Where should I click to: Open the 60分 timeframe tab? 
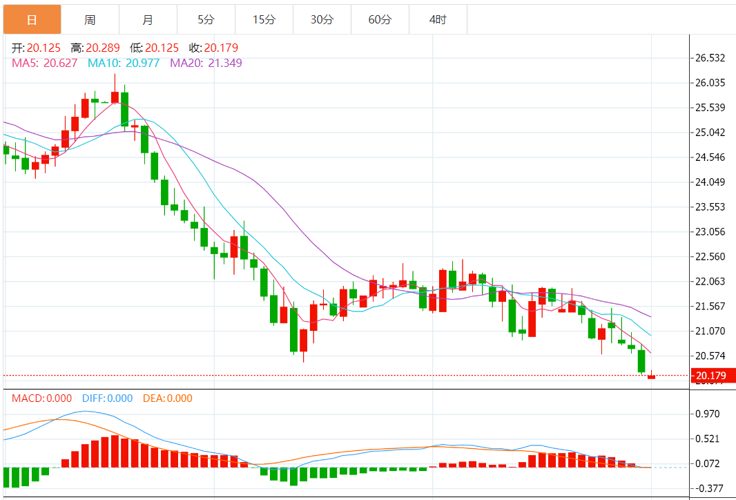[380, 20]
